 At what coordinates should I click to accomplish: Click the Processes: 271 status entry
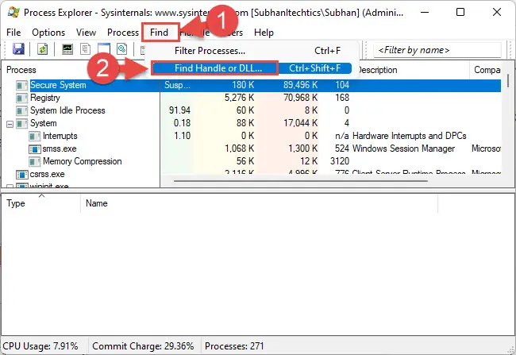tap(234, 346)
